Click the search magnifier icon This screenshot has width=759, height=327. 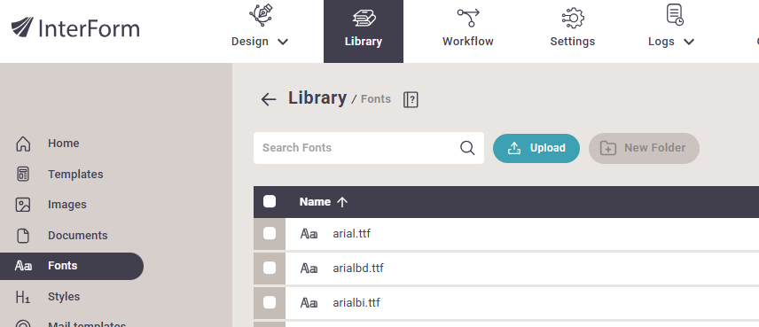point(467,148)
